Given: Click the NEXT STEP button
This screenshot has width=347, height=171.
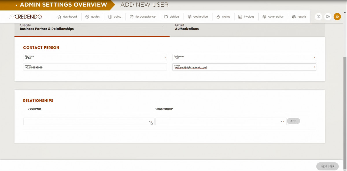Looking at the screenshot, I should tap(327, 166).
